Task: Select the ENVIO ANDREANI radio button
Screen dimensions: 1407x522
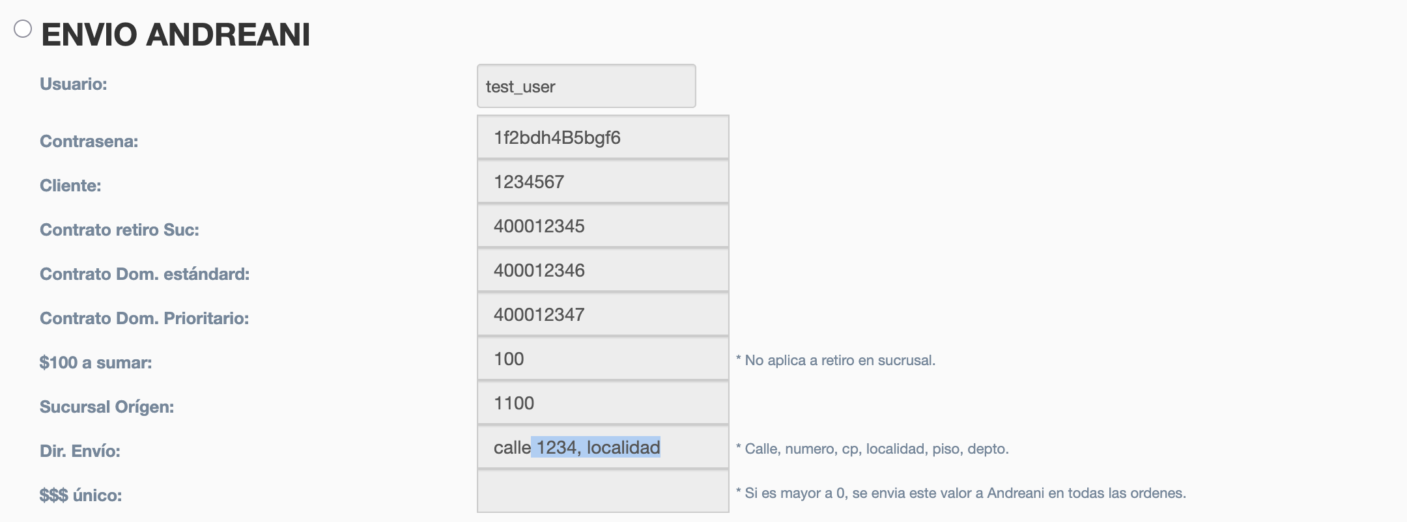Action: 23,29
